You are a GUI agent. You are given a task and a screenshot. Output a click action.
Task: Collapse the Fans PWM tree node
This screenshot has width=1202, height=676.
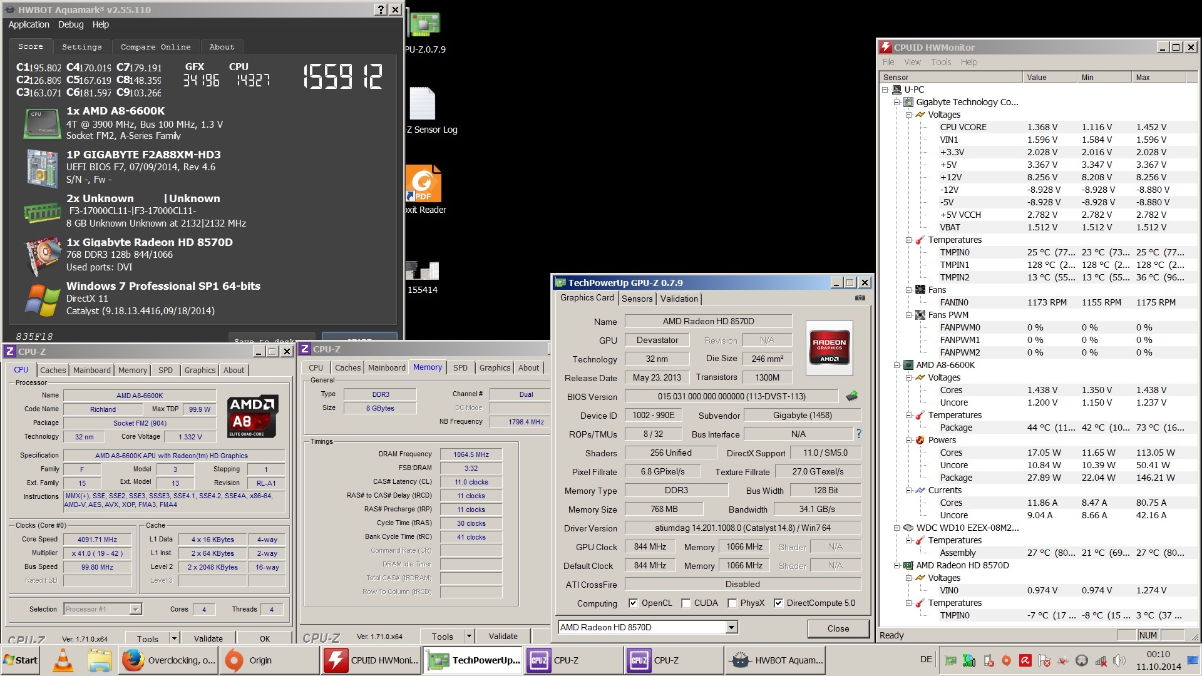point(908,315)
